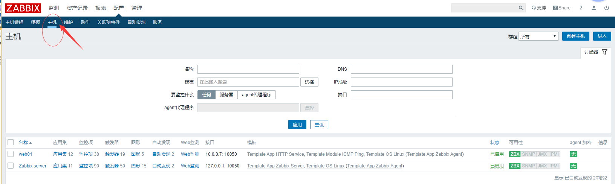This screenshot has width=615, height=184.
Task: Go to 动作 submenu
Action: pyautogui.click(x=85, y=22)
